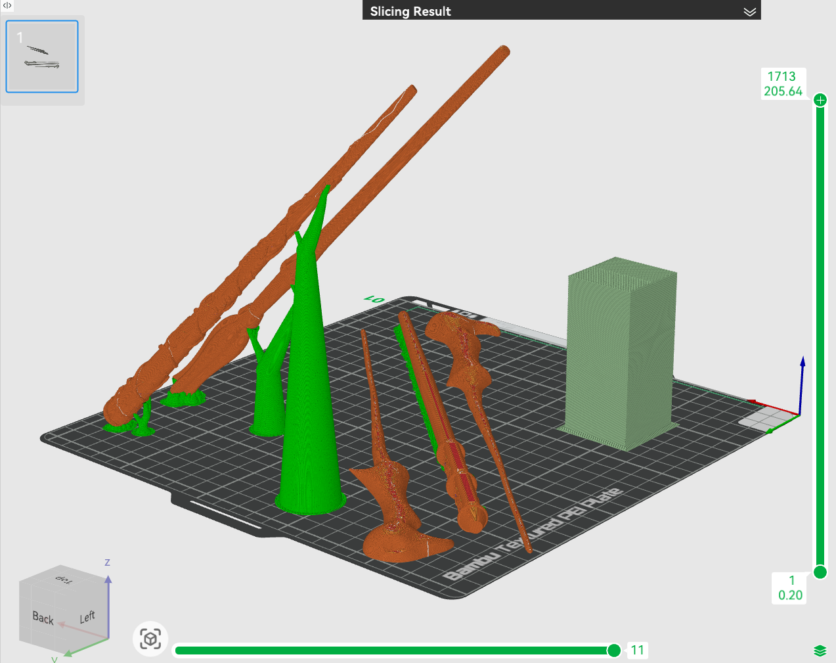The image size is (836, 663).
Task: Select the Left face of the navigation cube
Action: [87, 616]
